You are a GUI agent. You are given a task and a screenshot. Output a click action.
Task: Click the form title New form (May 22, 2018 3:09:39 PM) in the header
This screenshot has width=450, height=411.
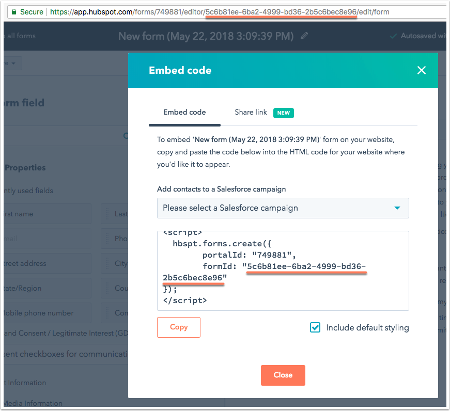tap(206, 36)
